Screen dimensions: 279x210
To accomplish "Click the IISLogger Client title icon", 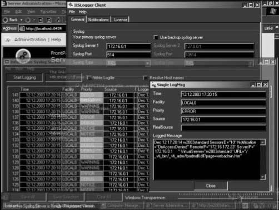I will point(71,5).
